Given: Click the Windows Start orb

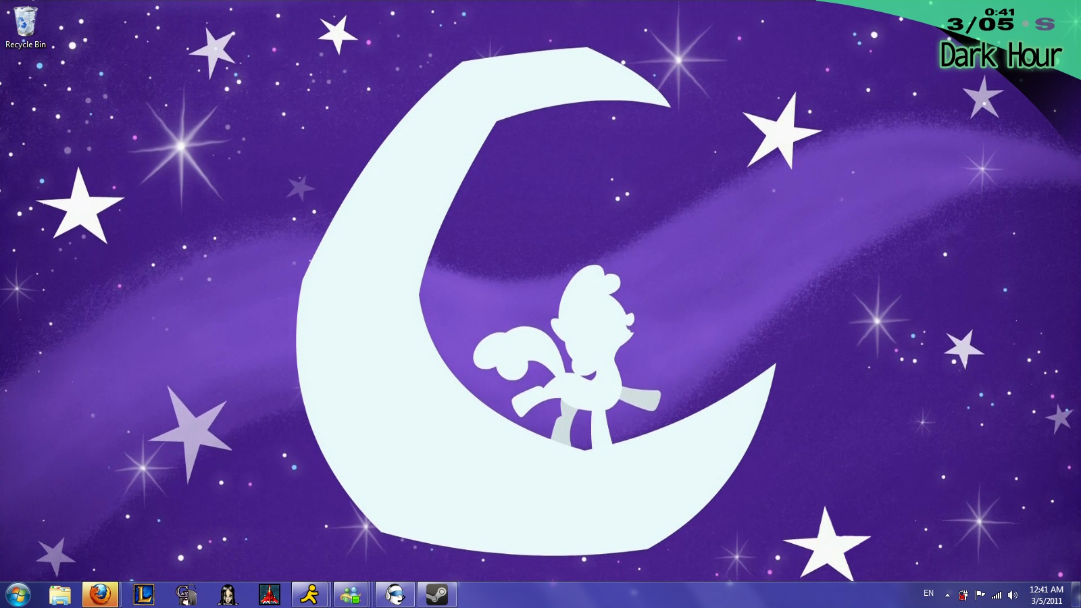Looking at the screenshot, I should (x=18, y=595).
